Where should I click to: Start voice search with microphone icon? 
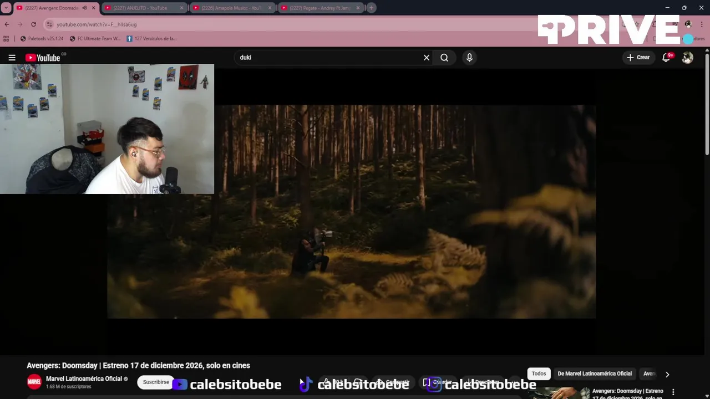pyautogui.click(x=469, y=58)
